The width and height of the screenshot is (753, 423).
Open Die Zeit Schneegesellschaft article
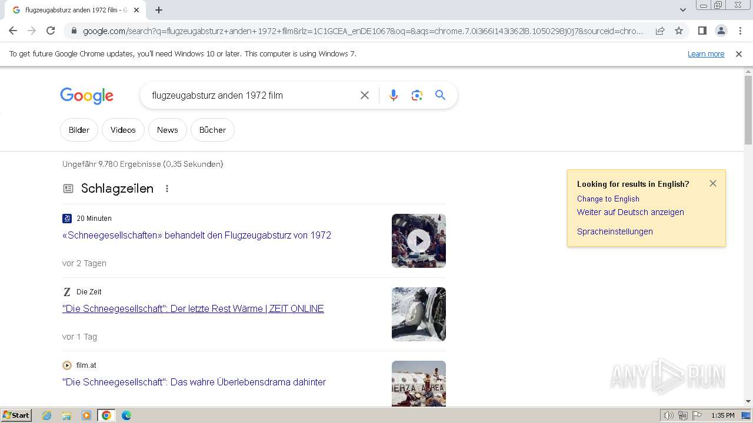[193, 308]
